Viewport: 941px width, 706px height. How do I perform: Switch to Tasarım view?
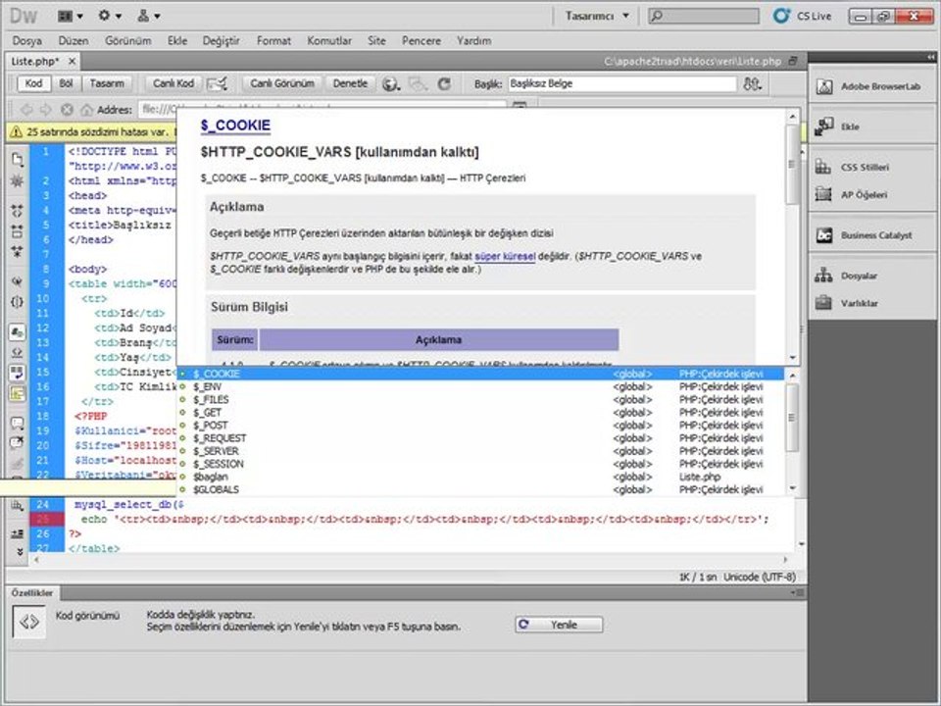107,83
